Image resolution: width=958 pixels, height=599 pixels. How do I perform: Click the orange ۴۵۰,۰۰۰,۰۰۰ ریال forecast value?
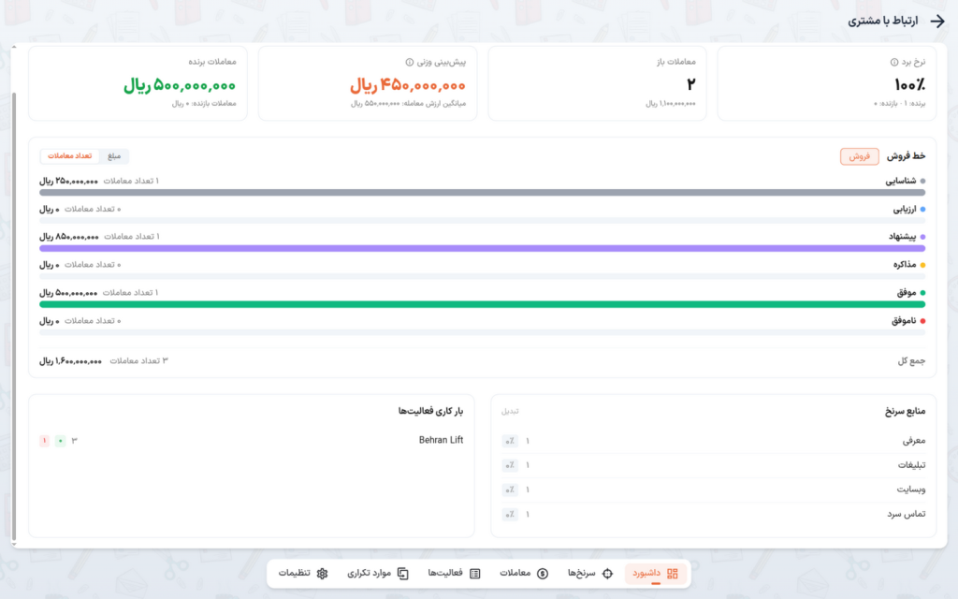pos(408,85)
